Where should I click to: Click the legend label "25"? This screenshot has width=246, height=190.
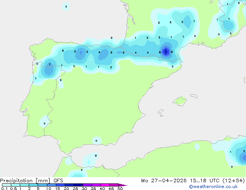[75, 188]
